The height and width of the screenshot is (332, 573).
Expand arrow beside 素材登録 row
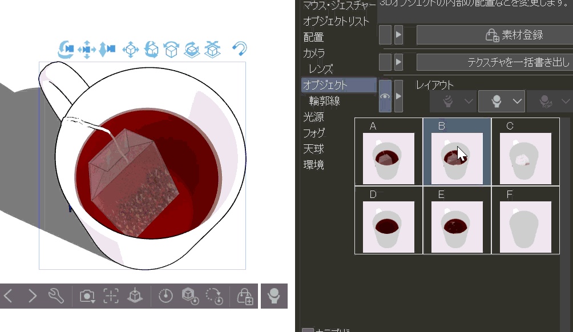pos(398,35)
